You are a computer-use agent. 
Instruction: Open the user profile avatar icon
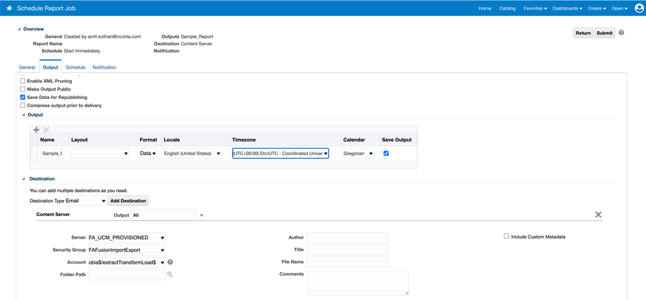pos(639,8)
